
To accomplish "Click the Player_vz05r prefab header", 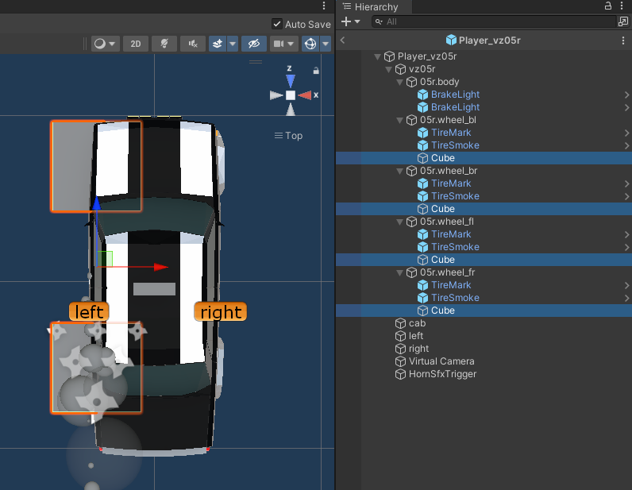I will (484, 40).
